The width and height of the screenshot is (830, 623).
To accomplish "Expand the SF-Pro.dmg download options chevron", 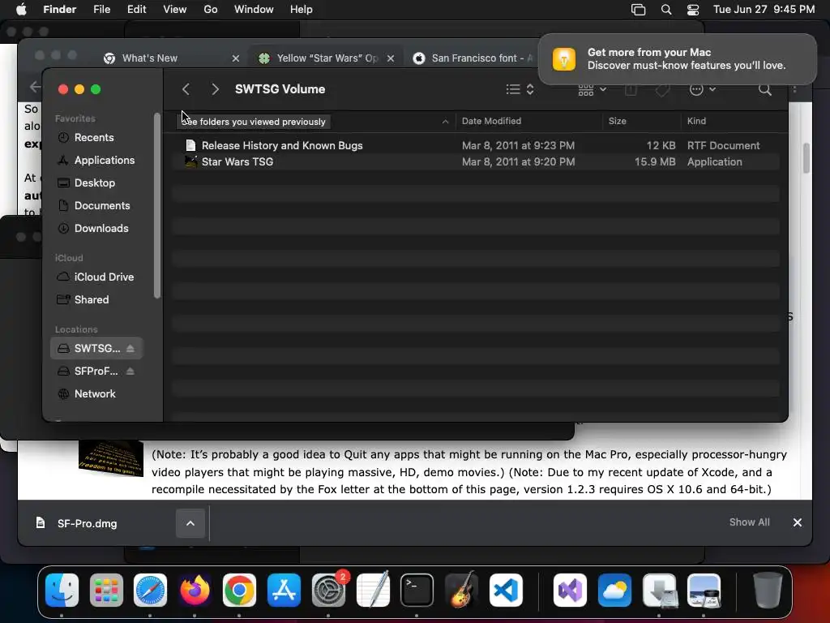I will tap(190, 523).
